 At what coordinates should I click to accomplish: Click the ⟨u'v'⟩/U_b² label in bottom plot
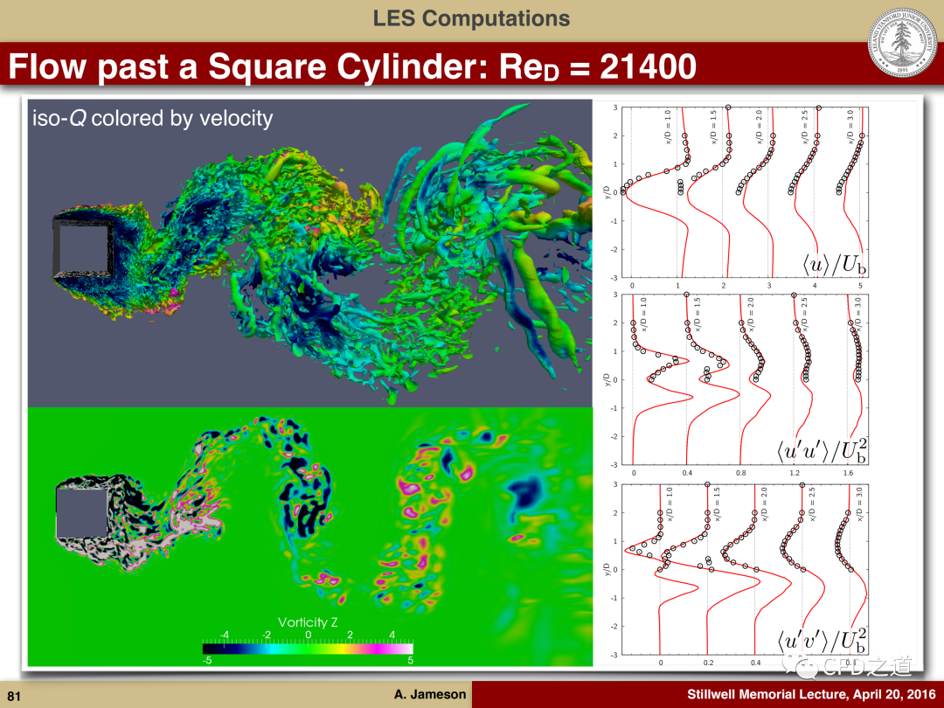click(x=822, y=640)
